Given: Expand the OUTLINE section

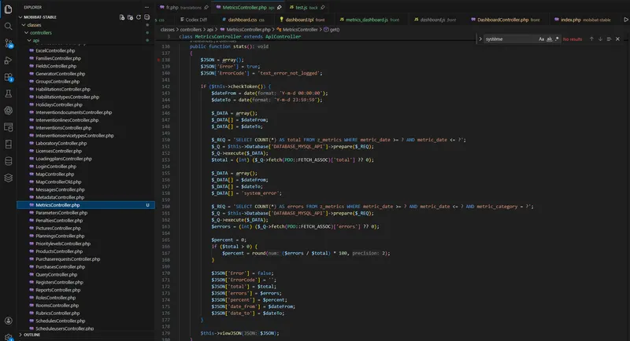Looking at the screenshot, I should pos(30,335).
